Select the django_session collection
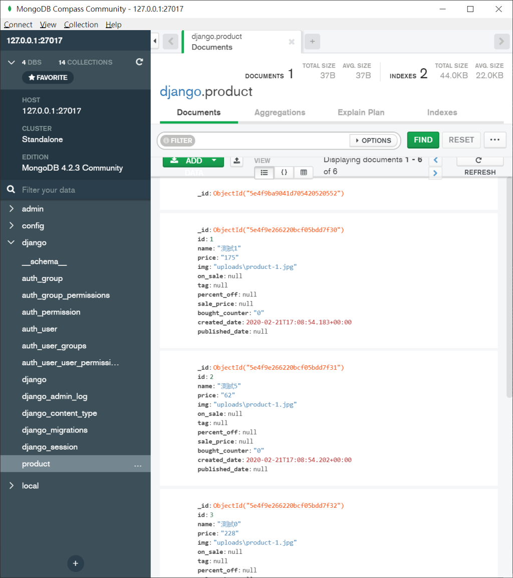This screenshot has width=513, height=578. pos(50,447)
